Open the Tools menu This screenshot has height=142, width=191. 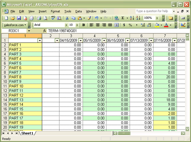pyautogui.click(x=68, y=11)
